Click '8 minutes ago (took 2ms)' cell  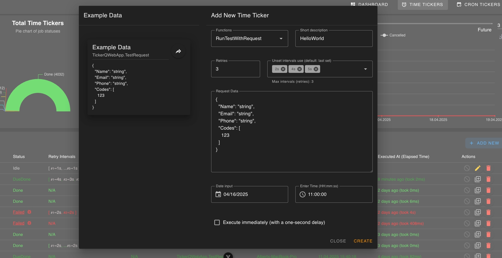point(401,179)
